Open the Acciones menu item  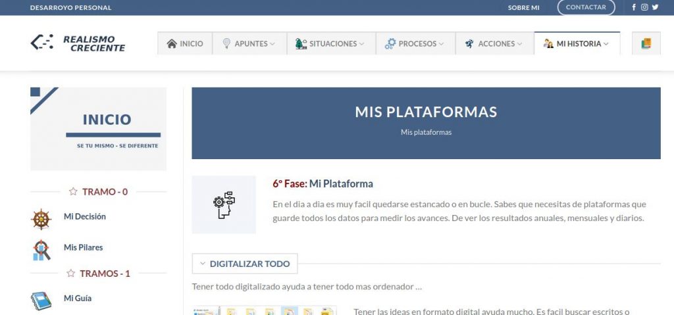[x=494, y=43]
